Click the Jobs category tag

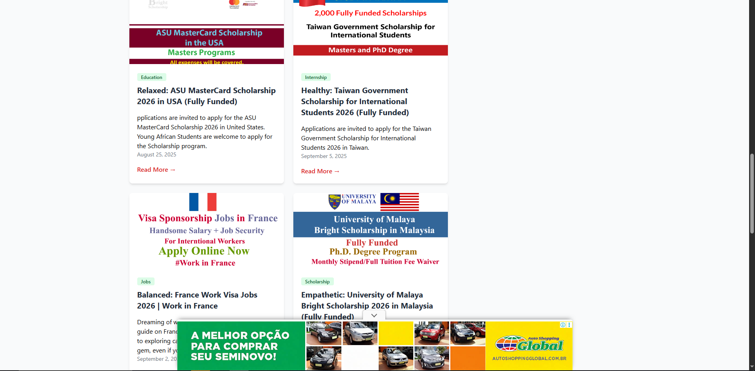[x=145, y=281]
